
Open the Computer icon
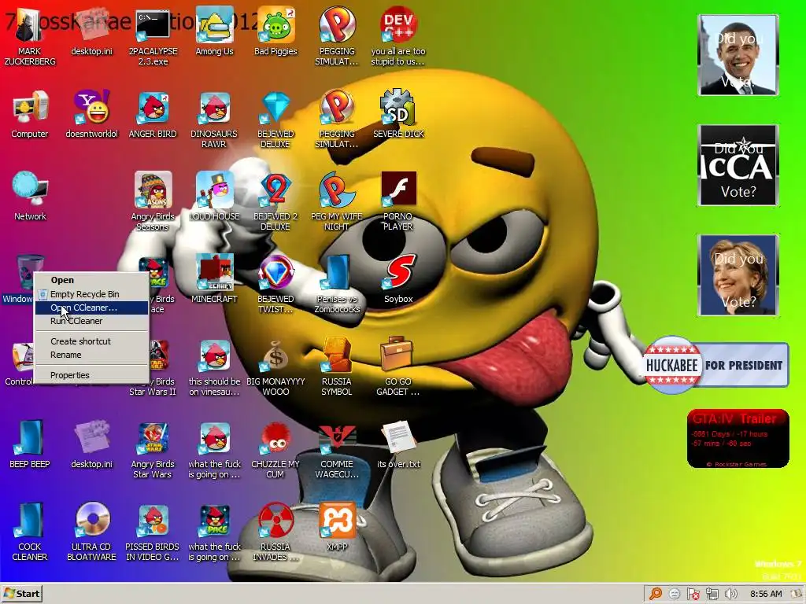tap(30, 114)
